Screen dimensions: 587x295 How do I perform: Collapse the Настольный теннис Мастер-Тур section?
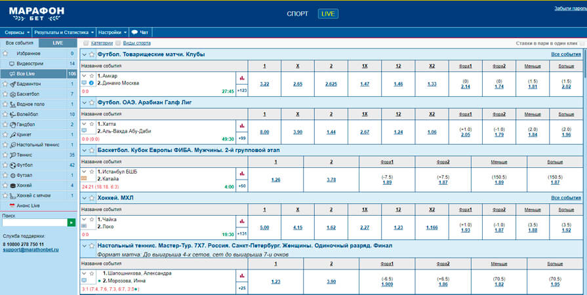[84, 246]
